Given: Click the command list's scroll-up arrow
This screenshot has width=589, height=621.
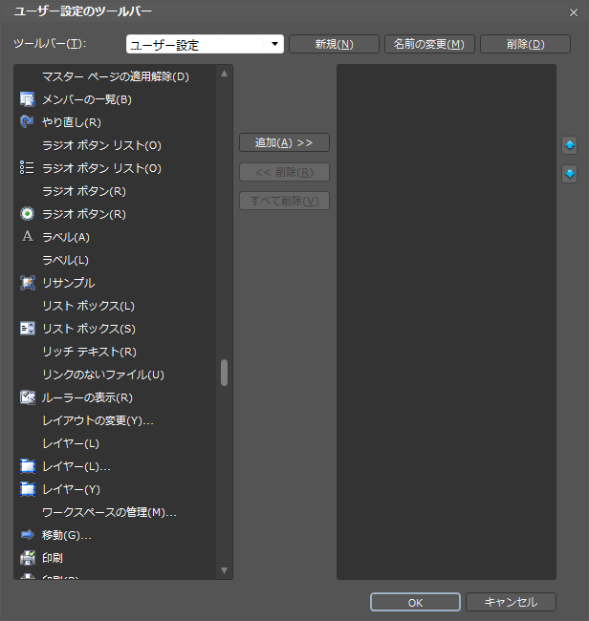Looking at the screenshot, I should [224, 74].
